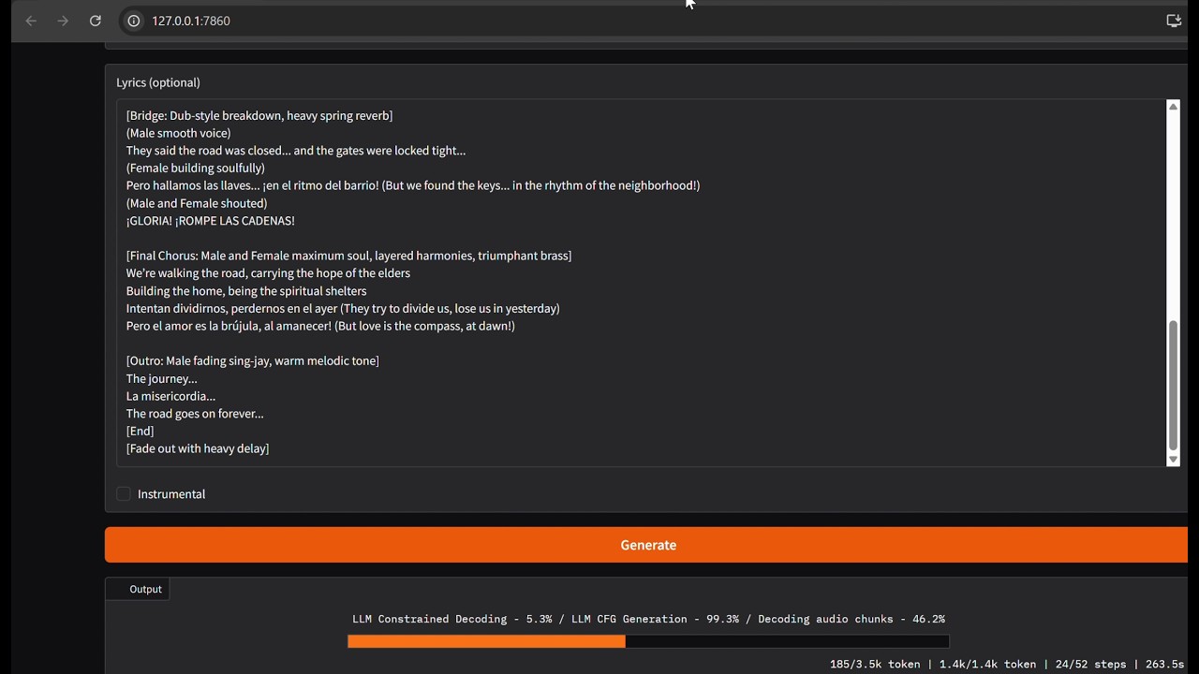The height and width of the screenshot is (674, 1199).
Task: Click the "[Final Chorus: Male and Female maximum soul..." line
Action: pos(348,256)
